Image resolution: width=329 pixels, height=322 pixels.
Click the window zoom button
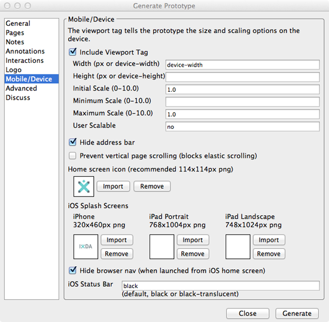pyautogui.click(x=28, y=5)
